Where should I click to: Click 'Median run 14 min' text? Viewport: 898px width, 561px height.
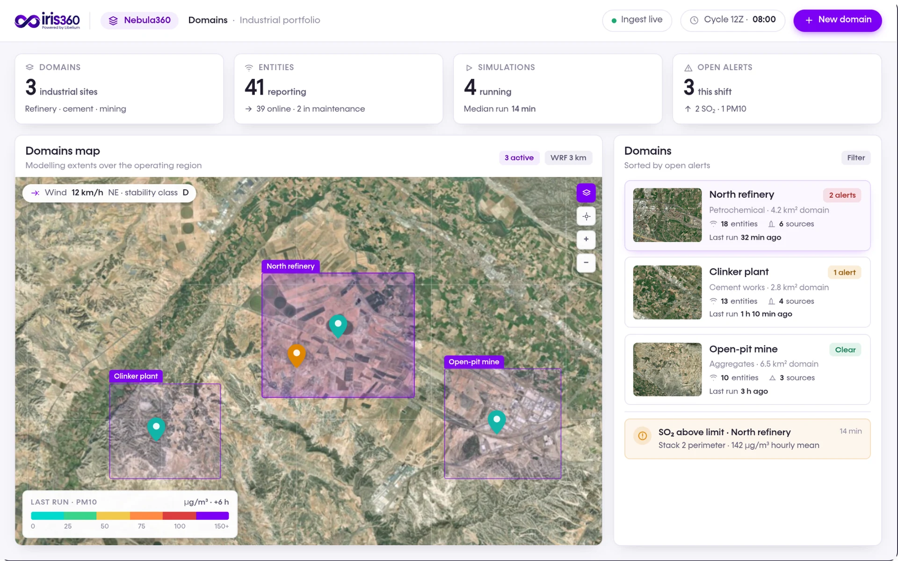(500, 109)
